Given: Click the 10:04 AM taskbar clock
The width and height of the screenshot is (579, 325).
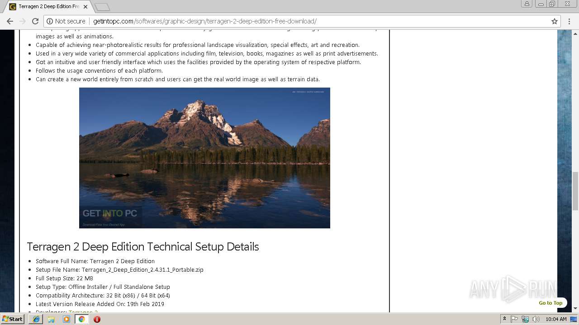Looking at the screenshot, I should pos(556,319).
